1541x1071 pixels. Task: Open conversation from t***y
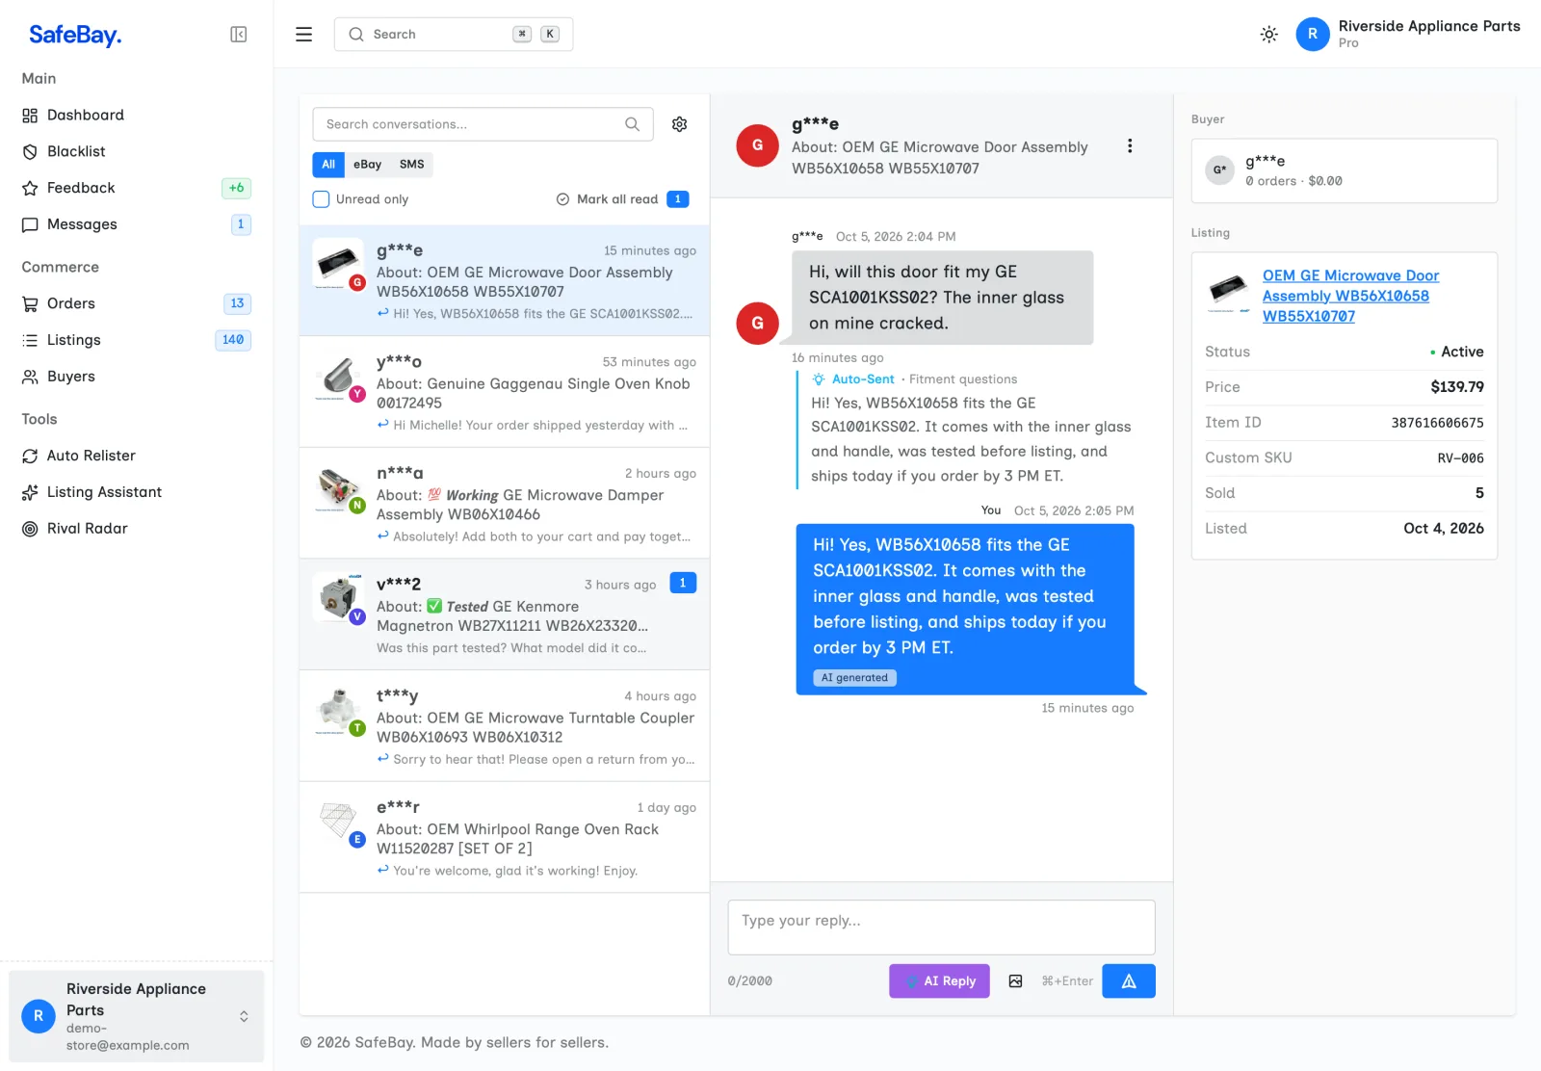(505, 726)
